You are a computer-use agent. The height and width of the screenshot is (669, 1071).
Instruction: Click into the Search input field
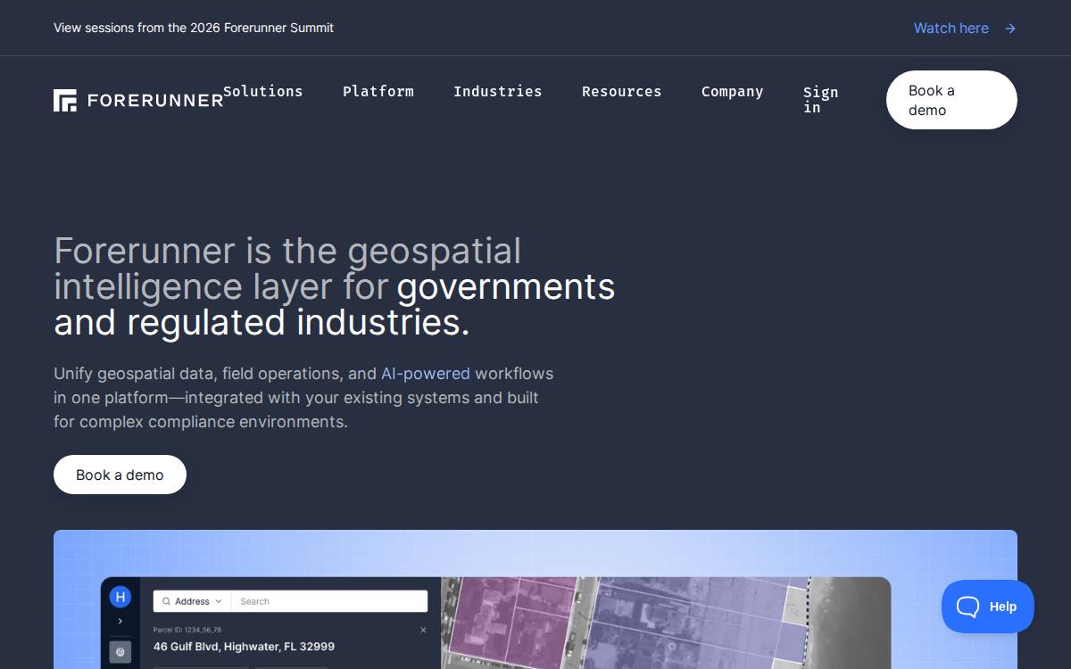click(329, 601)
